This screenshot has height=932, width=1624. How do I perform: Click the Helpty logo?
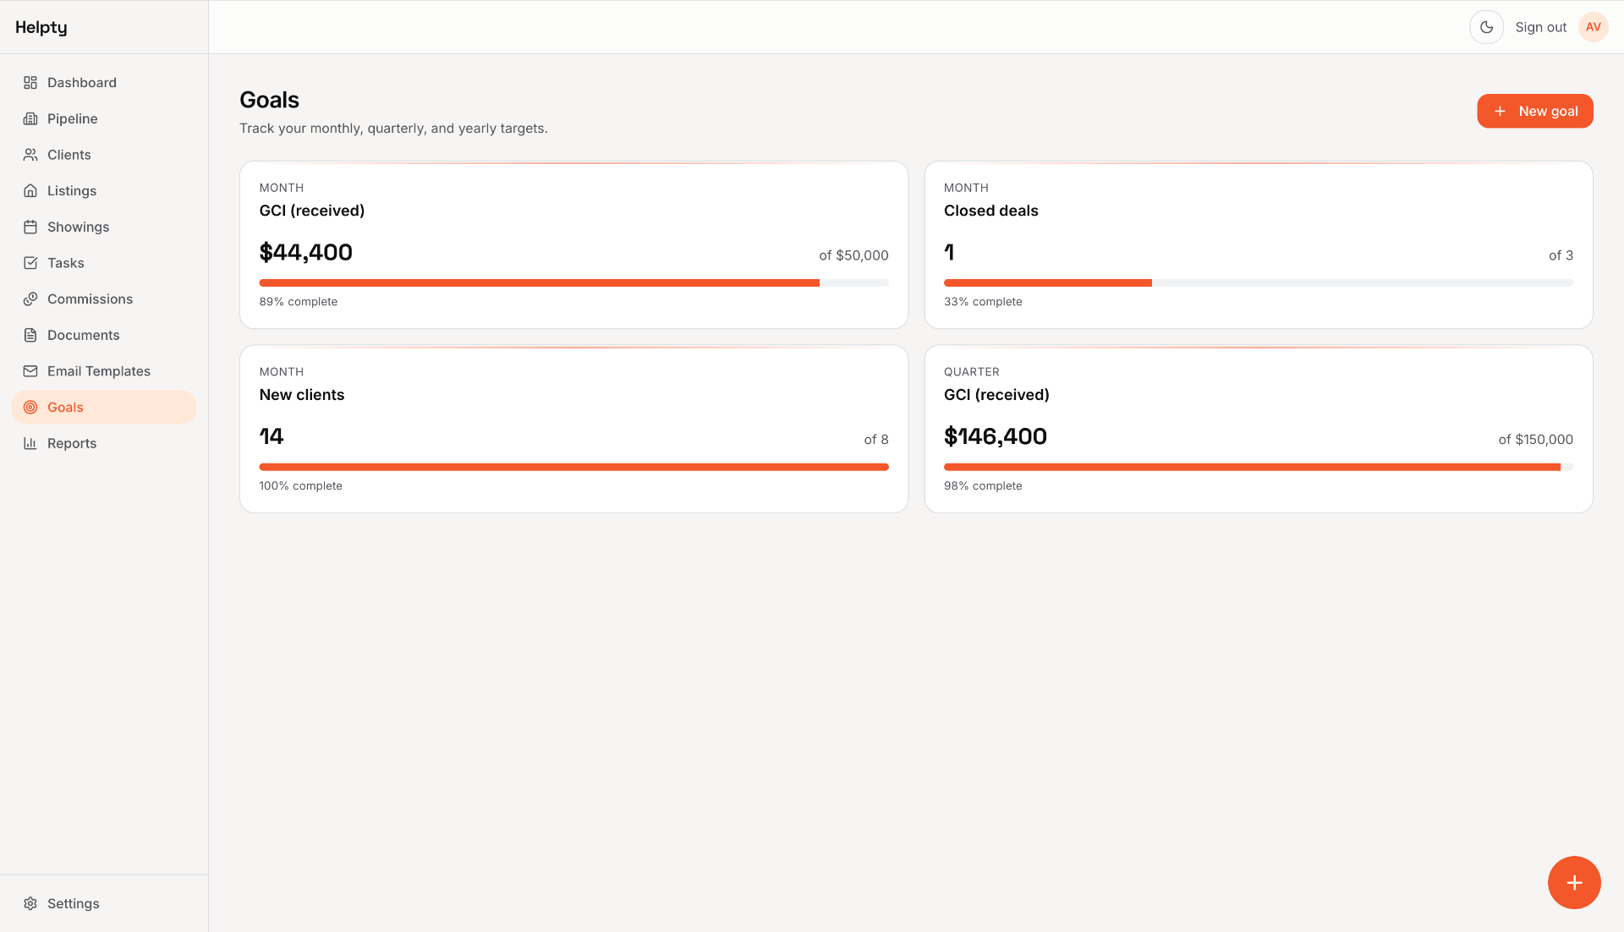pos(41,27)
